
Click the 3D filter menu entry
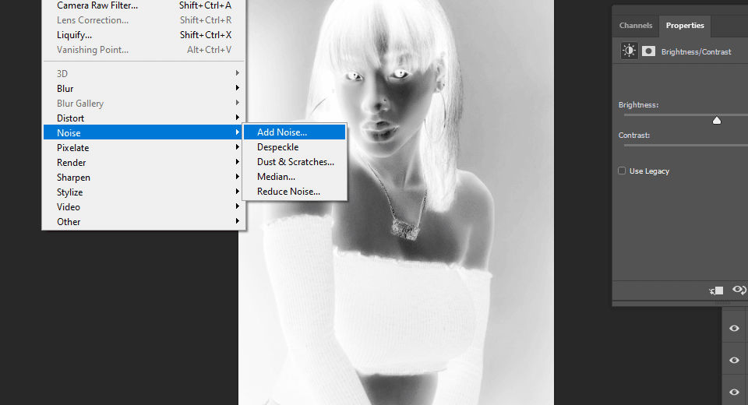[x=143, y=73]
